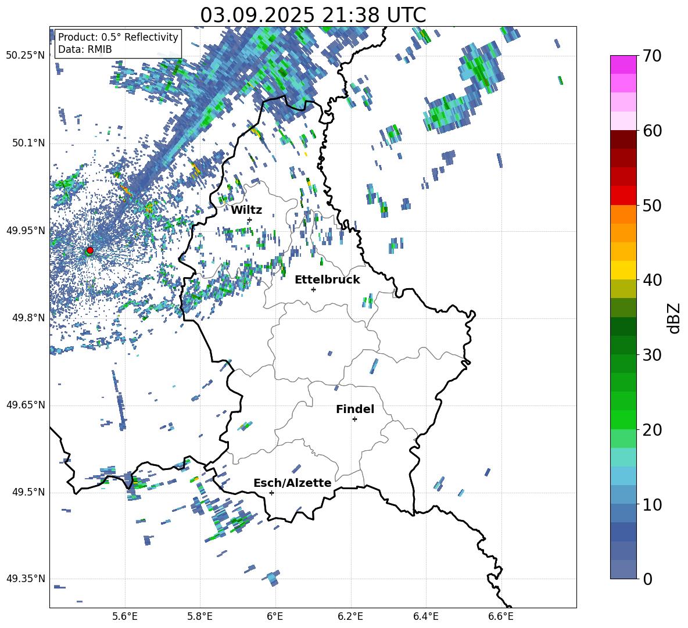Click the Esch/Alzette city label

click(x=293, y=483)
